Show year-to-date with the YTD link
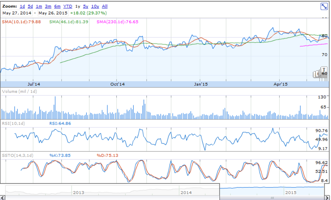This screenshot has width=331, height=200. [68, 6]
